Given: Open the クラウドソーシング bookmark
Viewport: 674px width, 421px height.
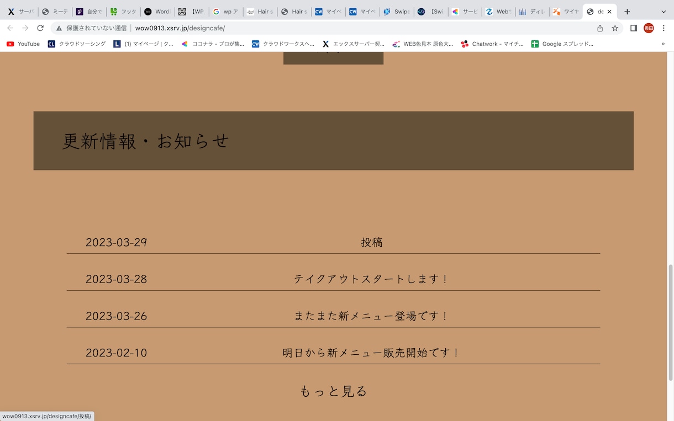Looking at the screenshot, I should point(77,44).
